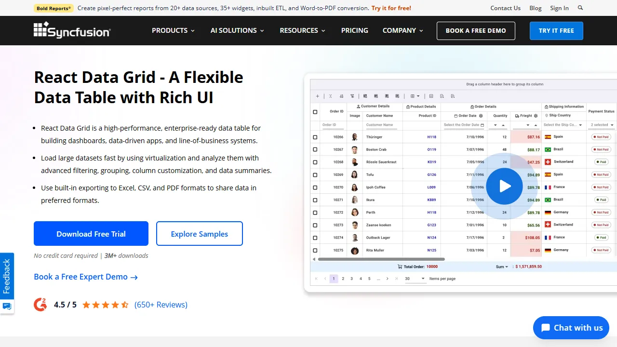Click the Order Date column settings gear
Image resolution: width=617 pixels, height=347 pixels.
point(481,116)
